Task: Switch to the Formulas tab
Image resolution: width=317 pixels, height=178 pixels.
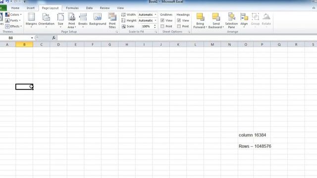Action: 72,8
